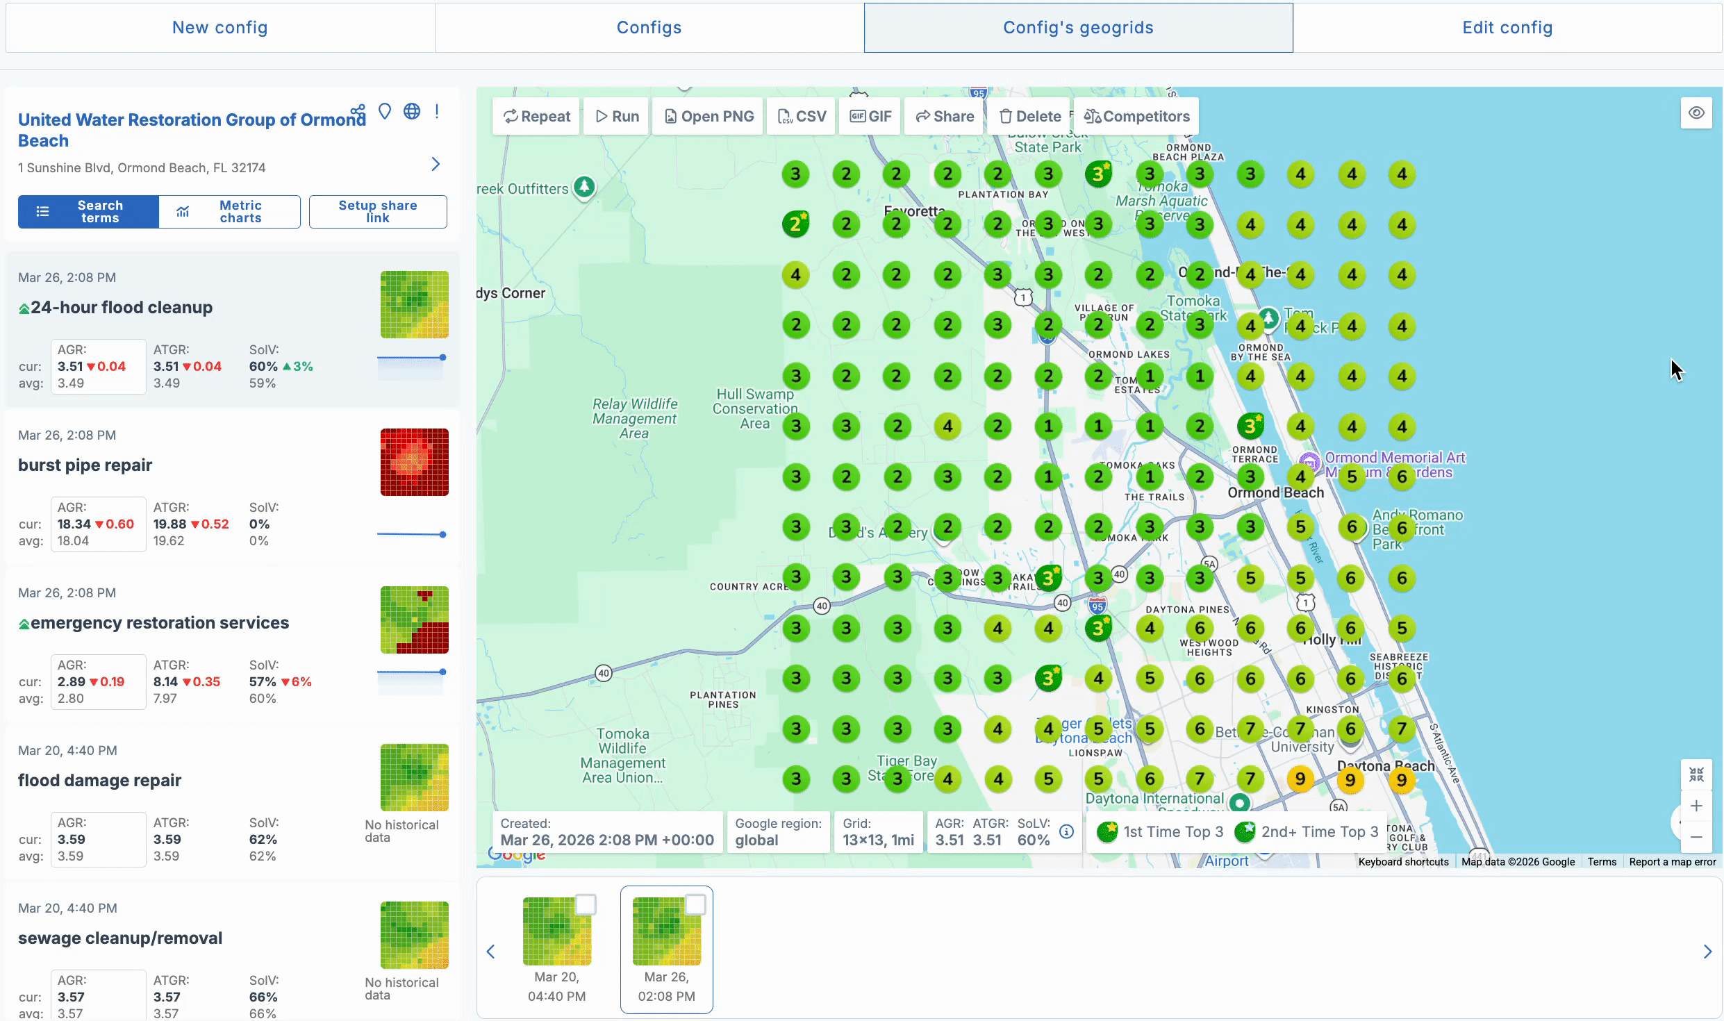Open the New config tab
The height and width of the screenshot is (1021, 1724).
tap(220, 28)
